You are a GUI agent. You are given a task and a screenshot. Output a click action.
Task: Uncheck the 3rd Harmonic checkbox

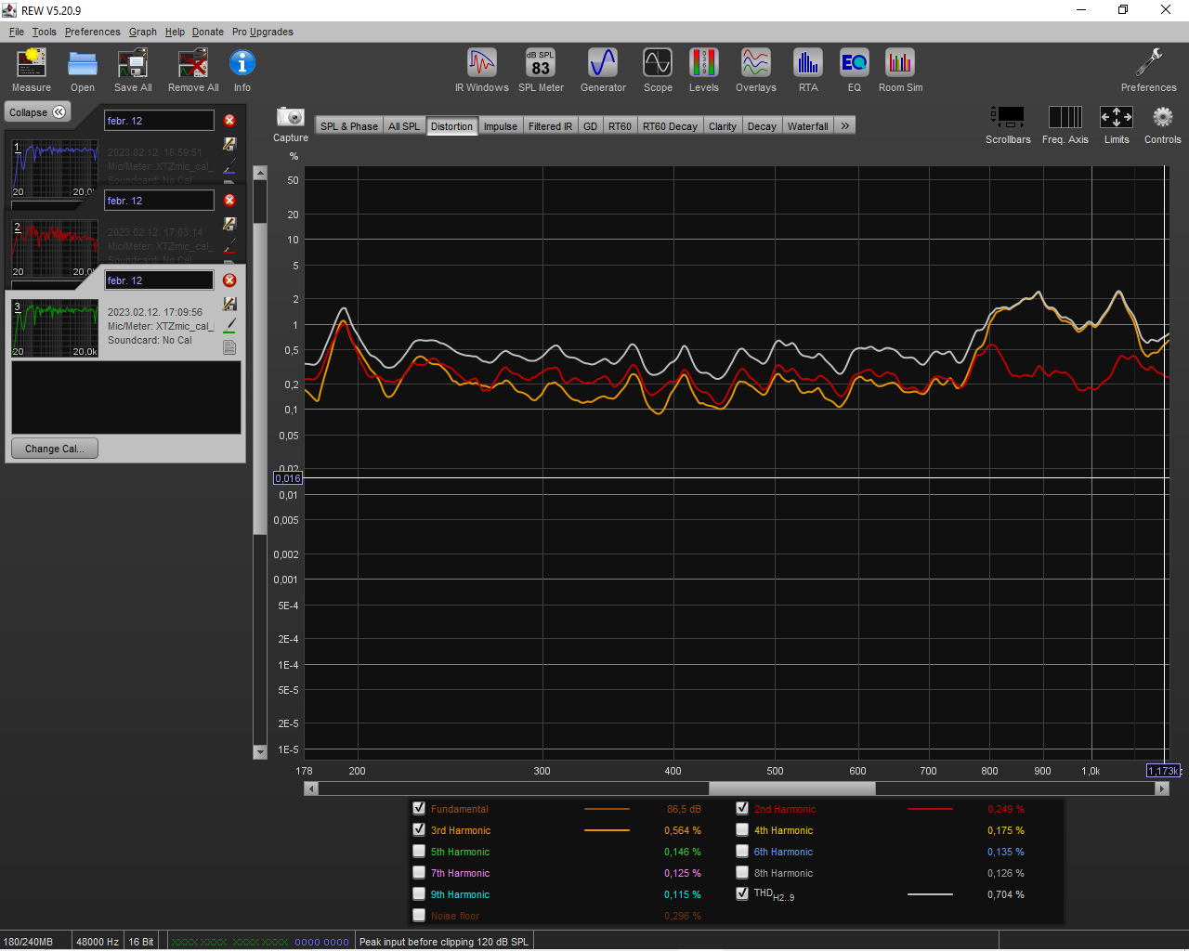pos(419,829)
